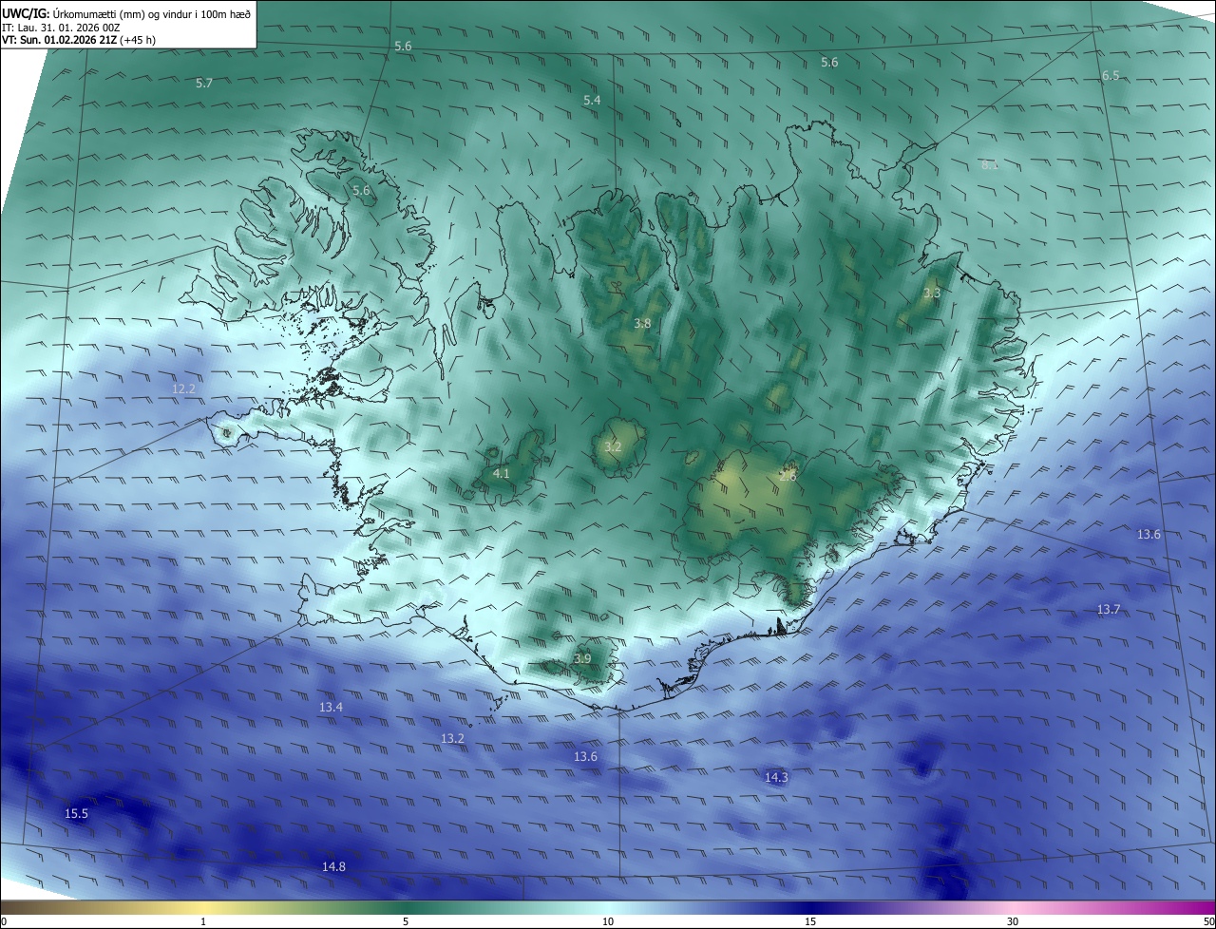Click the color scale tick labeled 0
Screen dimensions: 1216x929
4,921
